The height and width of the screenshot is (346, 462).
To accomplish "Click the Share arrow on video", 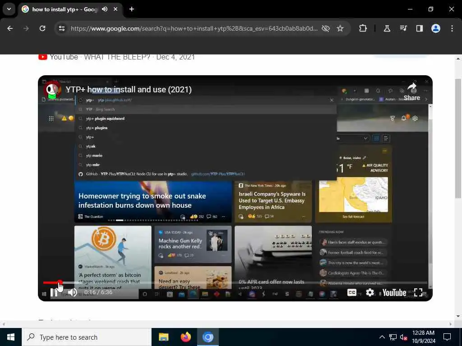I will pyautogui.click(x=412, y=91).
